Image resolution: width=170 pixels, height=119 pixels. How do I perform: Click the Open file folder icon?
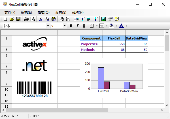pos(12,19)
